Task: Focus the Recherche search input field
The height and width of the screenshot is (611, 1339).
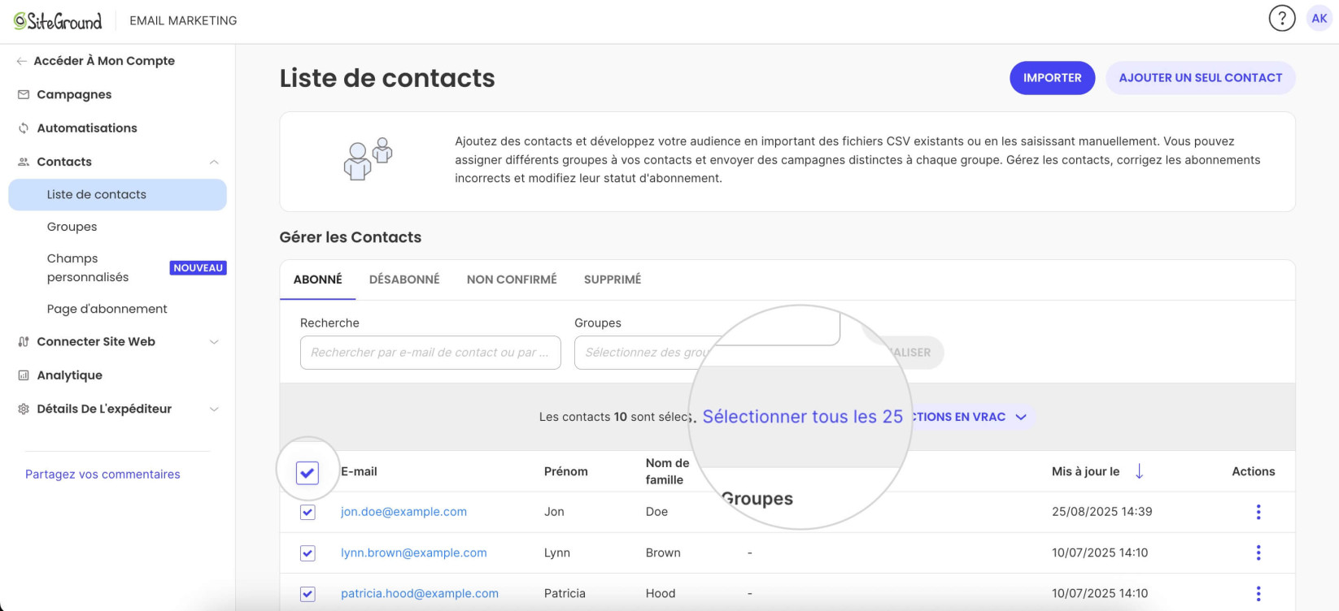Action: click(430, 353)
